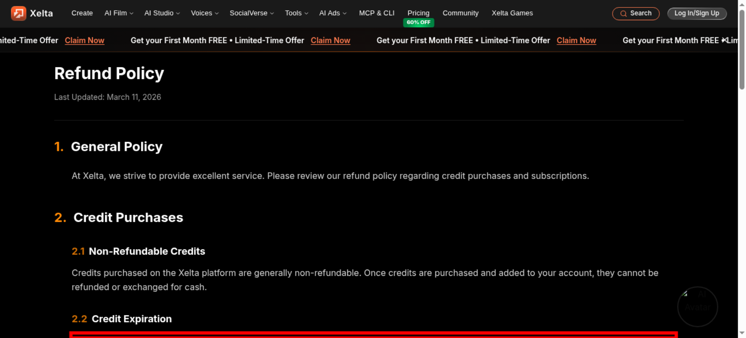Click the "General Policy" section heading
The image size is (746, 338).
pyautogui.click(x=117, y=147)
